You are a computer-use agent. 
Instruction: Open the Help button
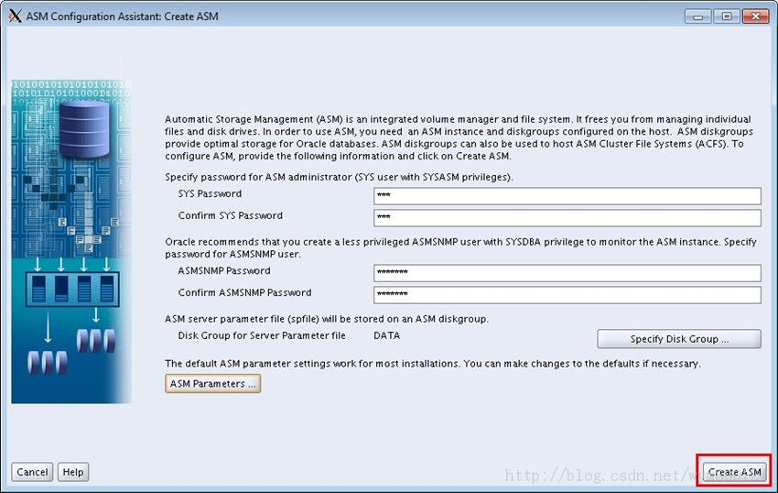73,472
